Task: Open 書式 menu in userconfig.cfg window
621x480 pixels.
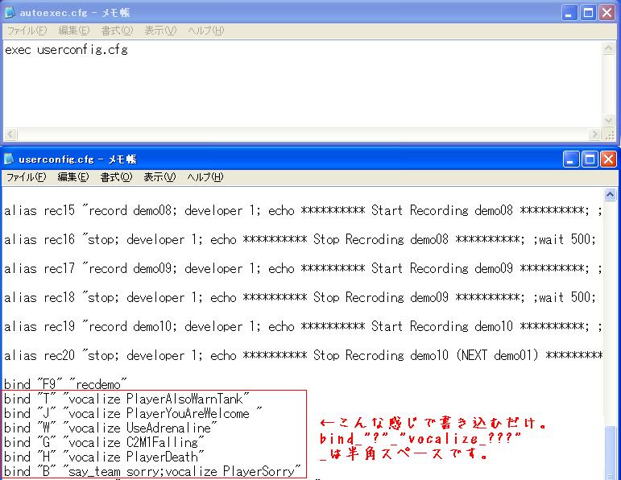Action: (x=117, y=177)
